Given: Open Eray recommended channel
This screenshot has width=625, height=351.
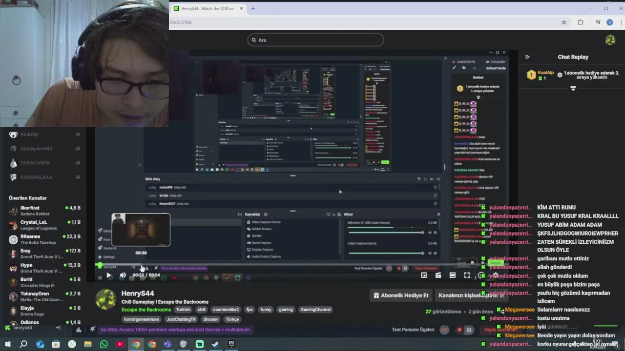Looking at the screenshot, I should (x=44, y=253).
